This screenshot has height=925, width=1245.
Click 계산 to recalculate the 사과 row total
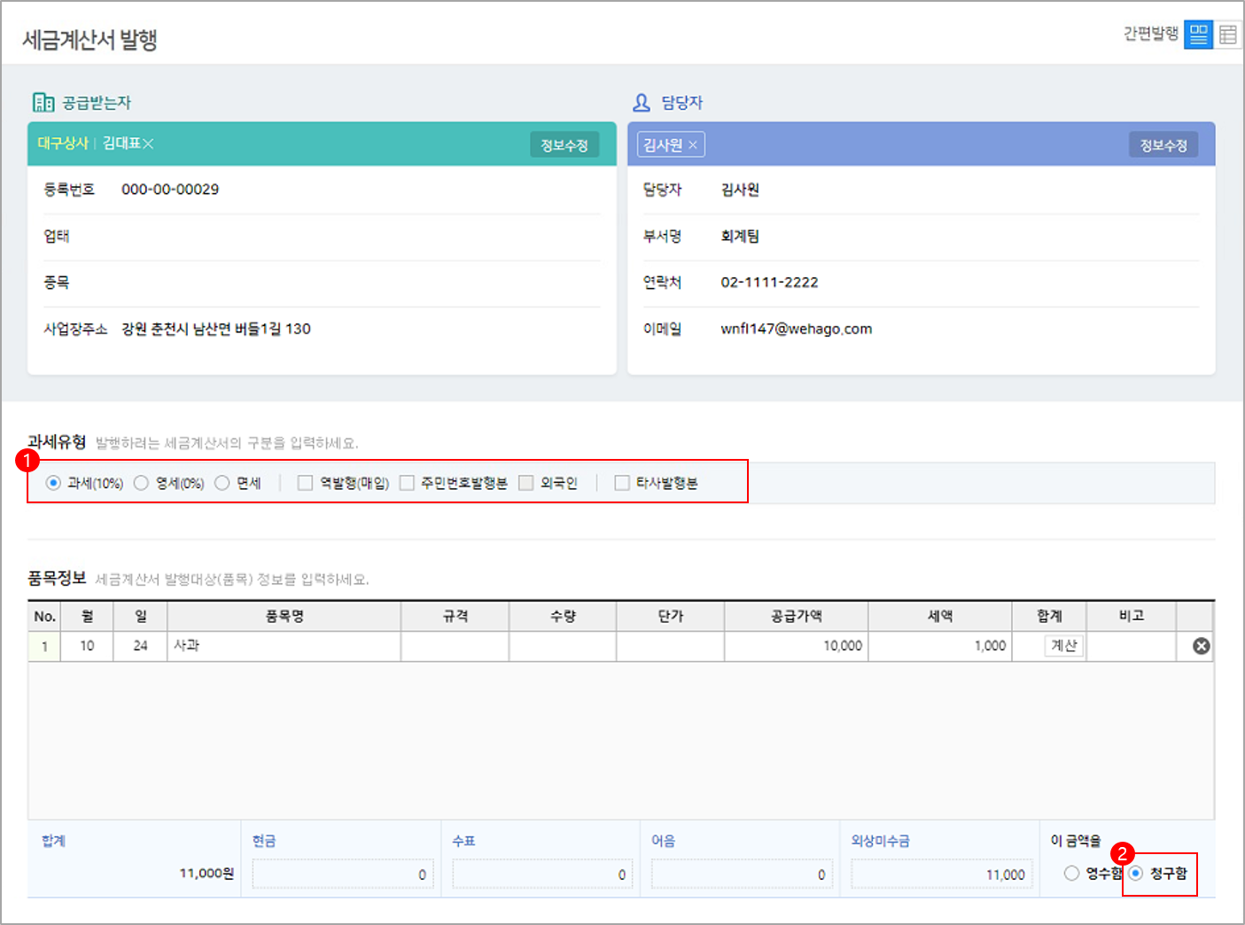[x=1062, y=646]
